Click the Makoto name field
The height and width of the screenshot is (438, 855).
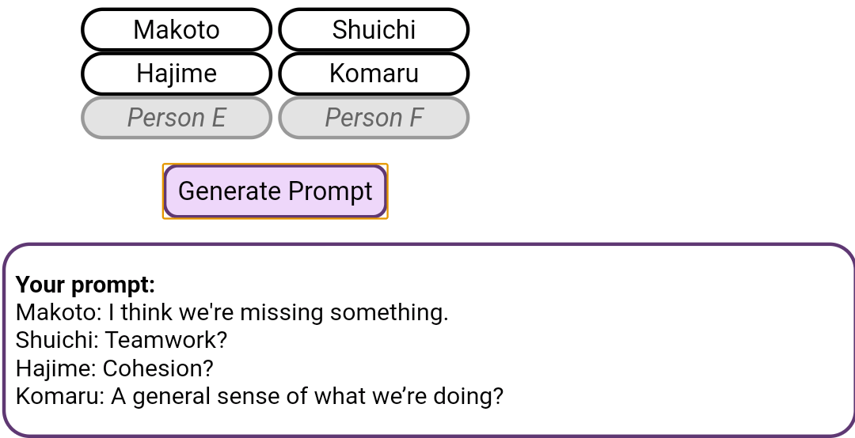pyautogui.click(x=177, y=30)
